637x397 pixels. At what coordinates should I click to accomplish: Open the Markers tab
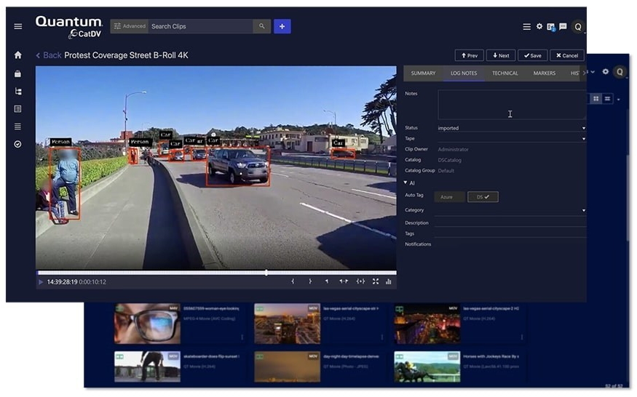point(544,73)
